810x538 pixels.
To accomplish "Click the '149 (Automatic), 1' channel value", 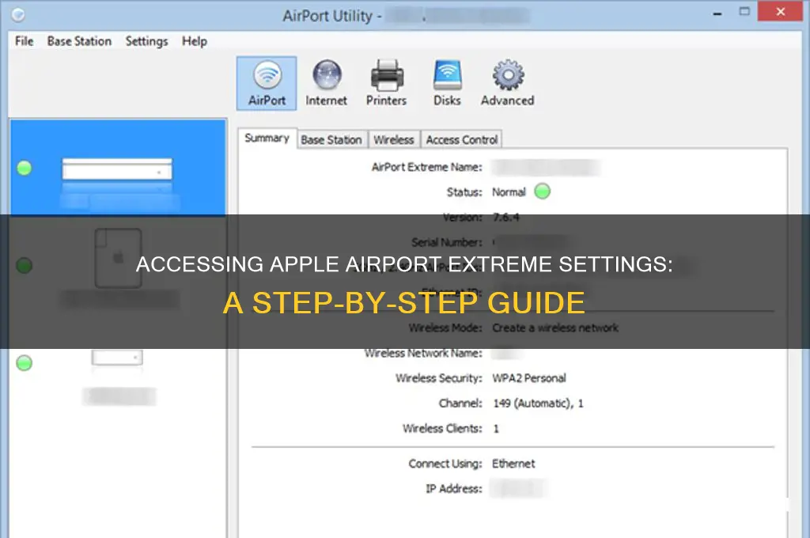I will [x=538, y=403].
